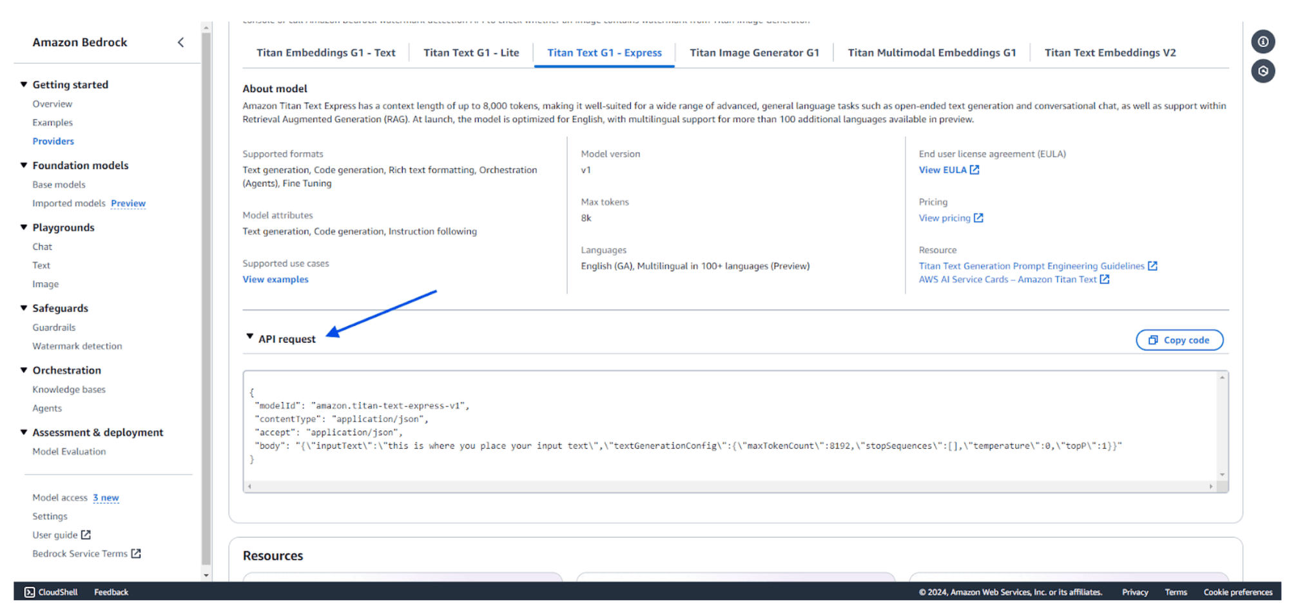
Task: Click the external link icon beside View pricing
Action: (978, 218)
